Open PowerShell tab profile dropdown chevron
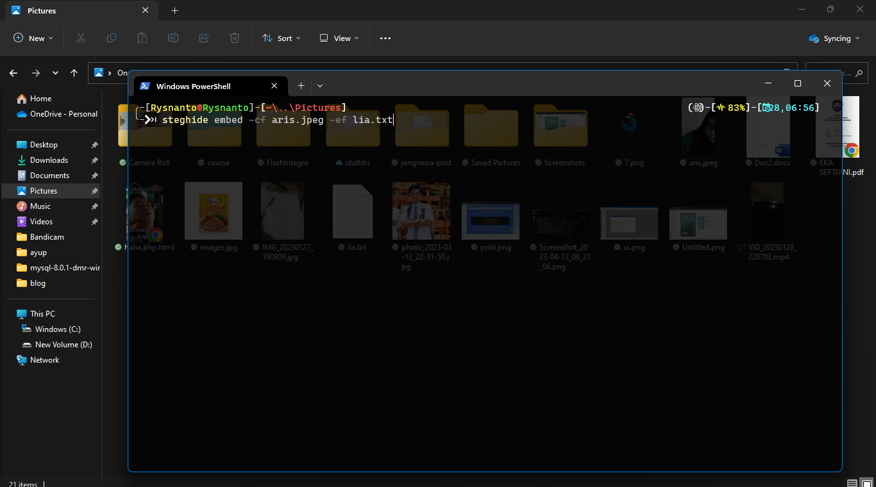The height and width of the screenshot is (487, 876). (x=320, y=86)
